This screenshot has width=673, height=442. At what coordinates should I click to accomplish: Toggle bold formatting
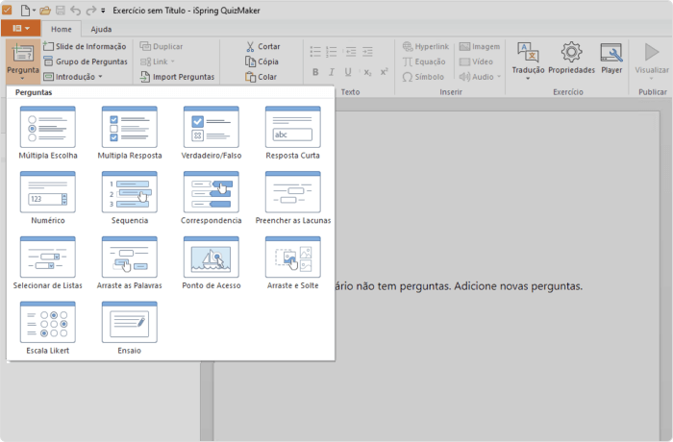pyautogui.click(x=315, y=72)
